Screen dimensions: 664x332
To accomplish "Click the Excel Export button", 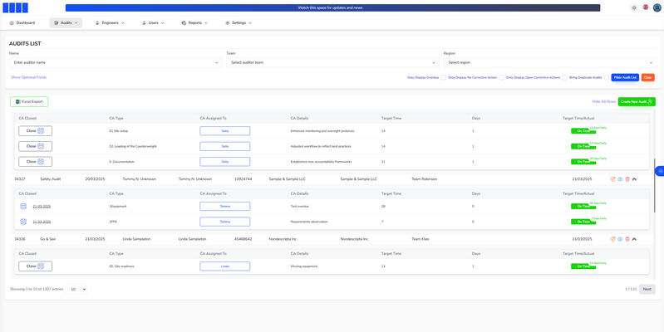I will pyautogui.click(x=29, y=101).
